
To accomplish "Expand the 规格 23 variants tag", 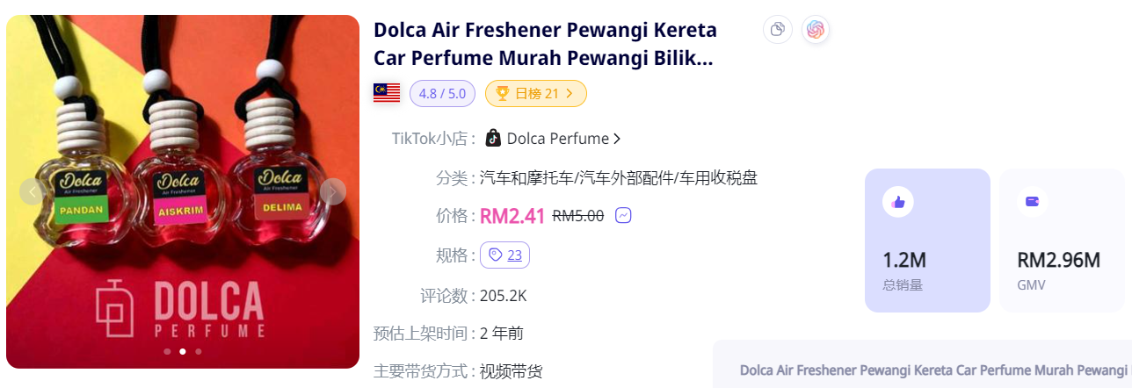I will (x=505, y=255).
